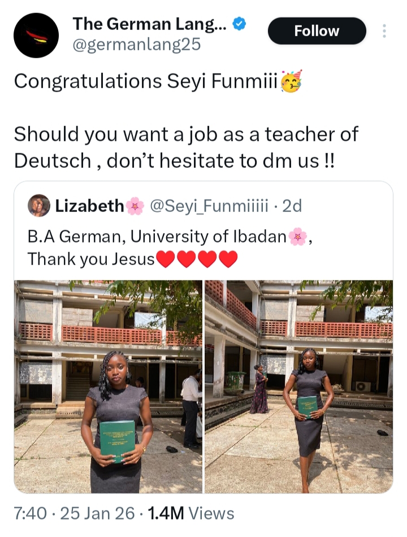Click cherry blossom emoji beside Lizabeth
Image resolution: width=407 pixels, height=537 pixels.
(x=135, y=206)
